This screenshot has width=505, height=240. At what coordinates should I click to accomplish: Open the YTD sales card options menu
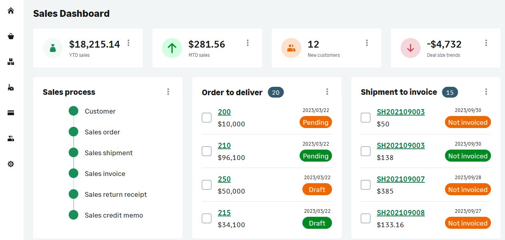[128, 43]
